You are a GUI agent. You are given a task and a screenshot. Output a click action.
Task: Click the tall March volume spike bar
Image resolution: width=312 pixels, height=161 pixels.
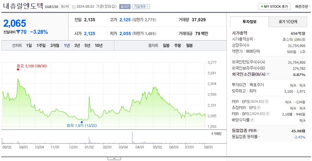point(132,137)
